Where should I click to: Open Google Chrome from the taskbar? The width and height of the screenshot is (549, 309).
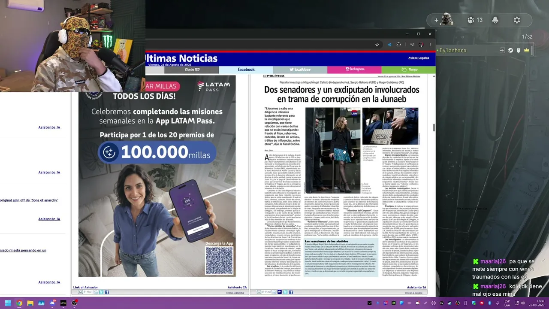click(x=19, y=303)
